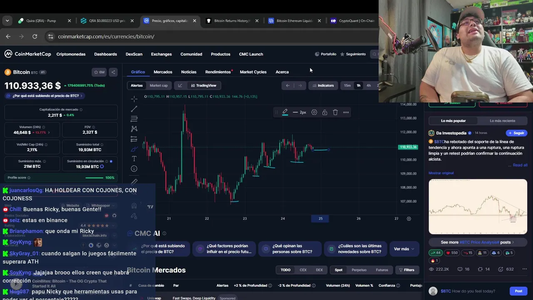
Task: Click the Profile score progress bar
Action: (94, 178)
